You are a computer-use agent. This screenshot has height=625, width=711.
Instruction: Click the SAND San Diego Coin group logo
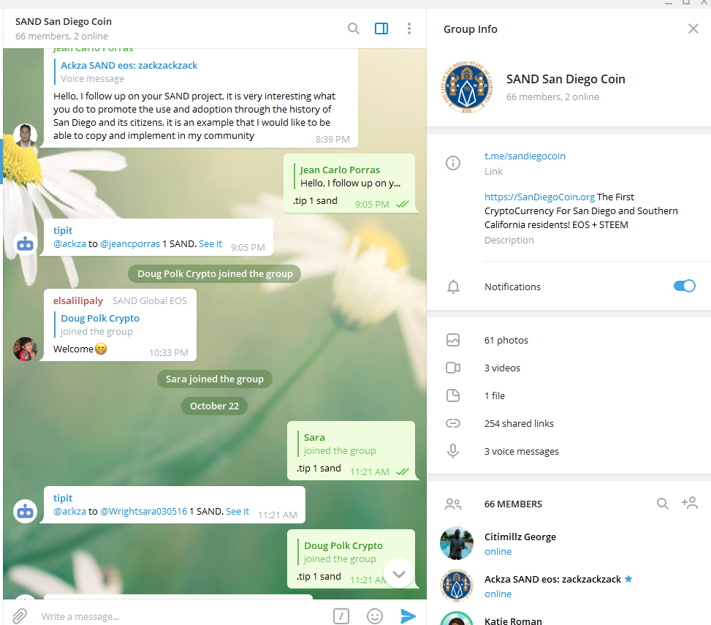pyautogui.click(x=467, y=87)
